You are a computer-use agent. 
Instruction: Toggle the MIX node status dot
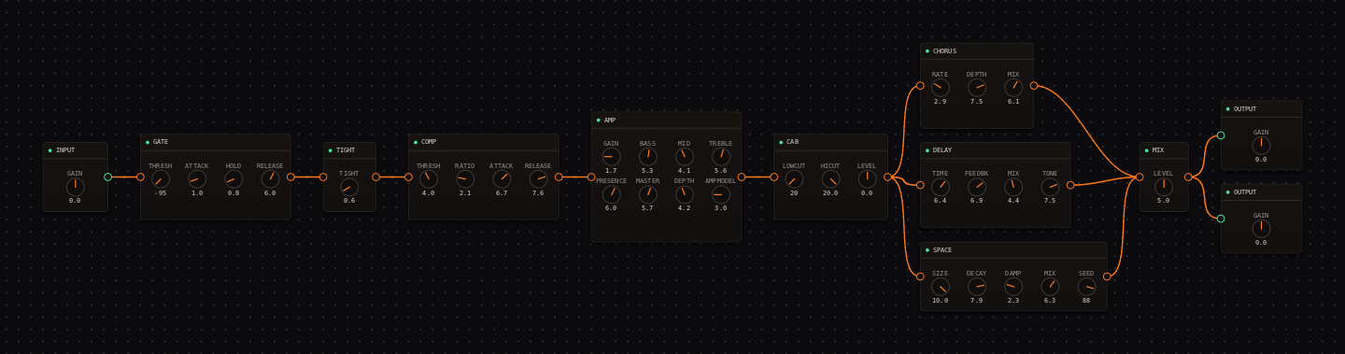tap(1147, 149)
